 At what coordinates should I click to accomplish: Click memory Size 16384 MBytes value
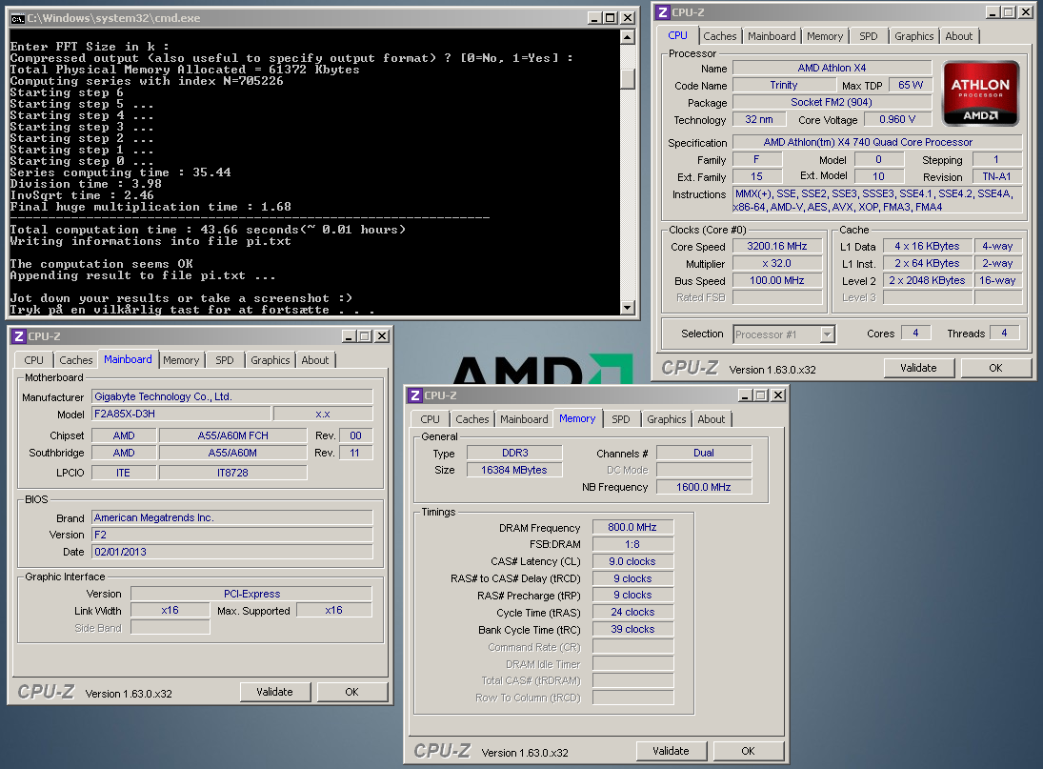pos(514,470)
